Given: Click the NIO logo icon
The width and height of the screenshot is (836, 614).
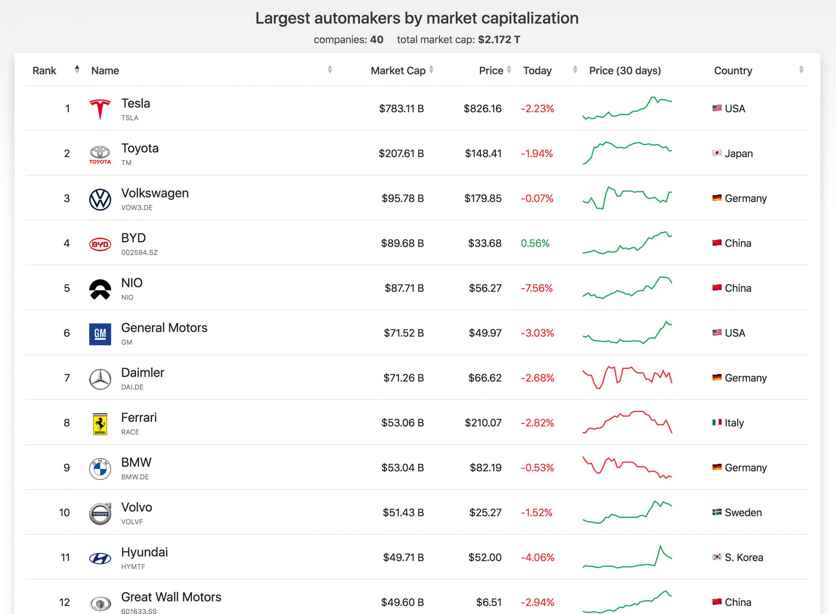Looking at the screenshot, I should click(100, 289).
